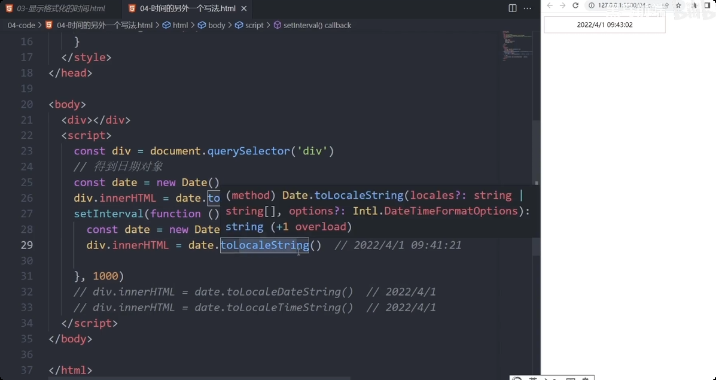716x380 pixels.
Task: Go forward in the browser
Action: tap(562, 5)
